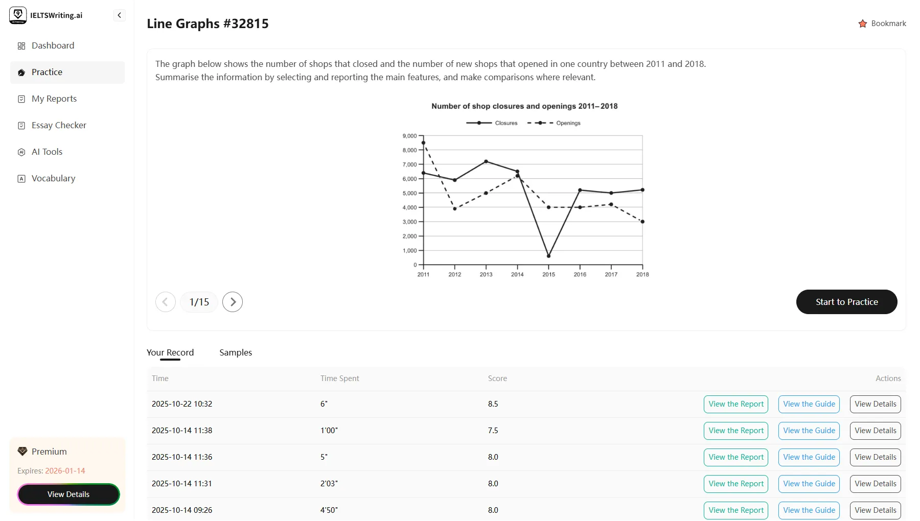Click the gradient View Details premium button
Image resolution: width=920 pixels, height=521 pixels.
click(x=68, y=494)
